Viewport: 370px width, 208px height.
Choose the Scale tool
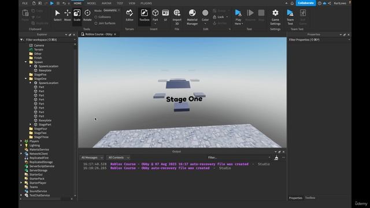point(77,16)
